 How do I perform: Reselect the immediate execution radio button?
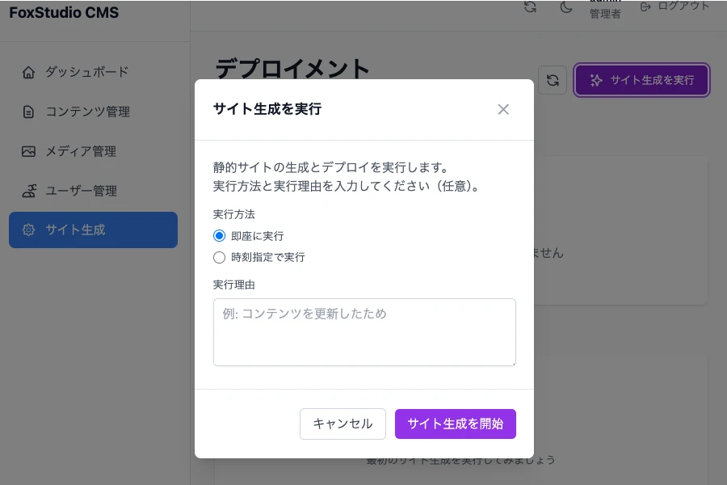click(218, 236)
